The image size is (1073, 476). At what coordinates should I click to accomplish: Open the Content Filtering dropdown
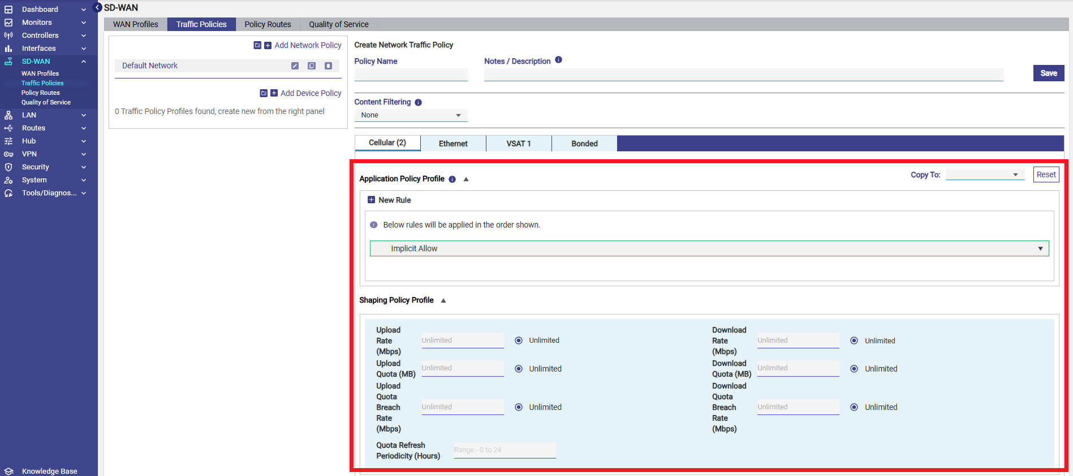click(411, 115)
